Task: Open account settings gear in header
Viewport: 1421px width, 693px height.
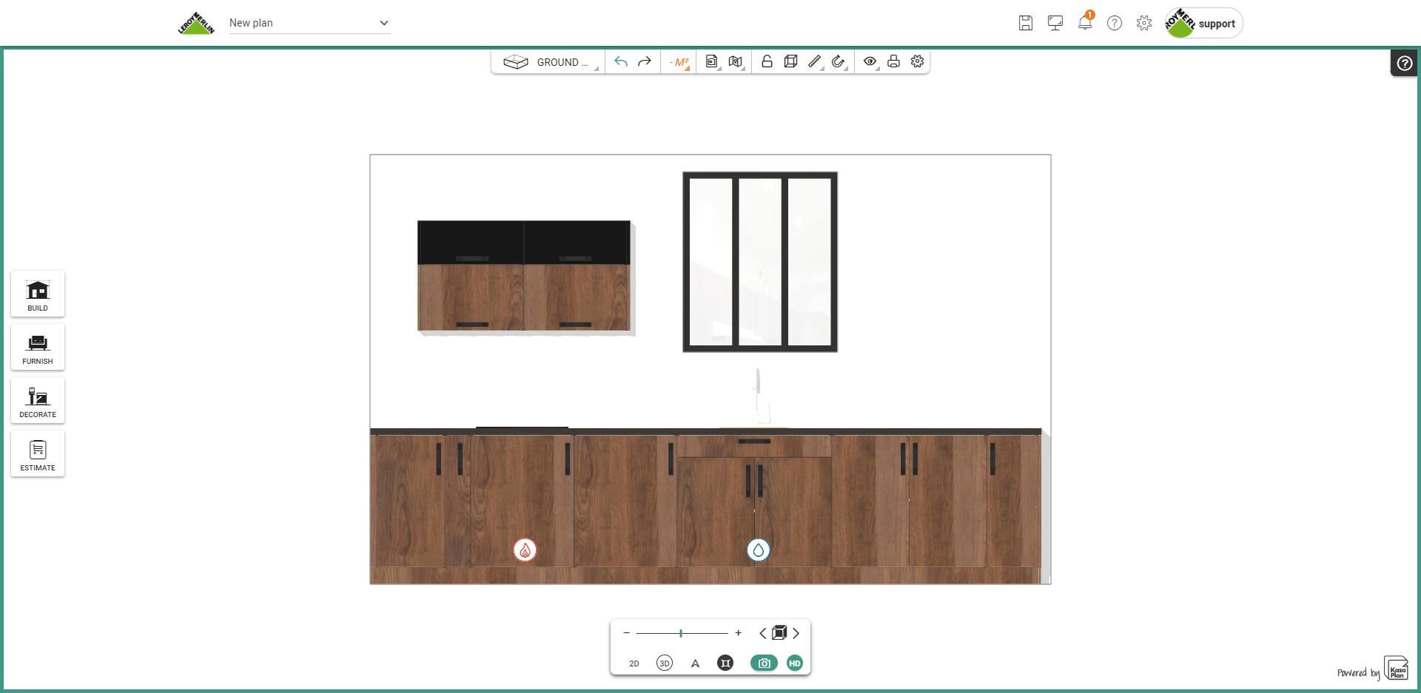Action: (x=1144, y=23)
